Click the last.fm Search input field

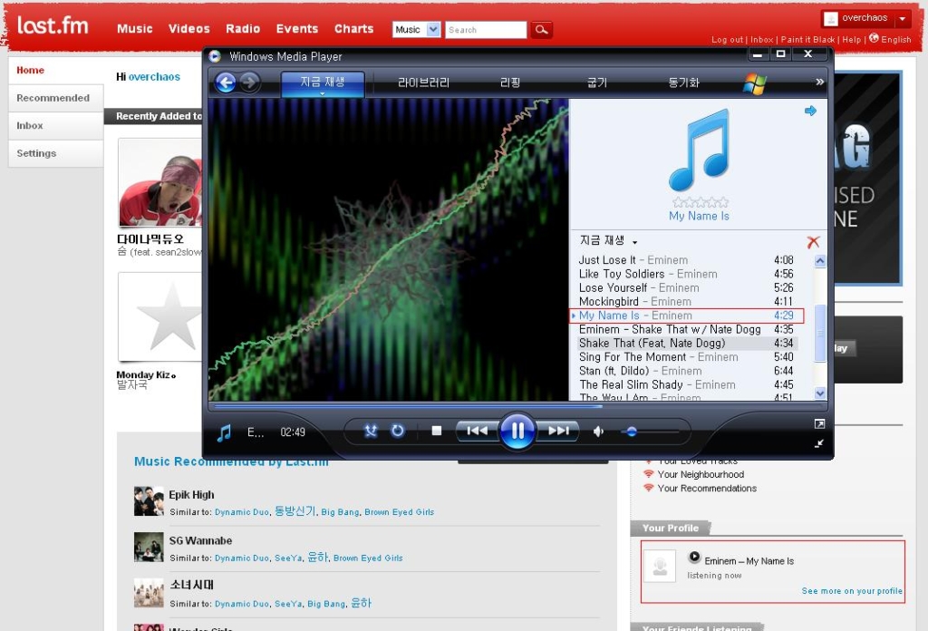point(486,30)
